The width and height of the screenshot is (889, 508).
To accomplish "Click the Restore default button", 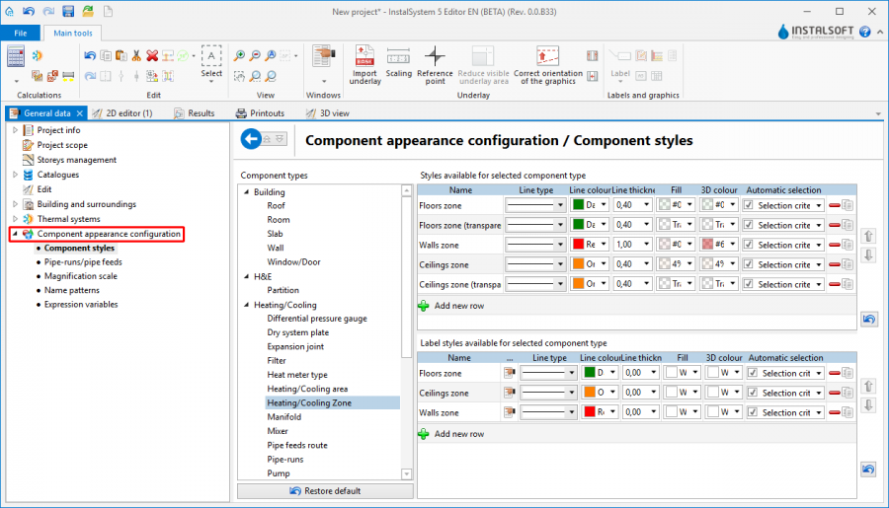I will click(325, 490).
